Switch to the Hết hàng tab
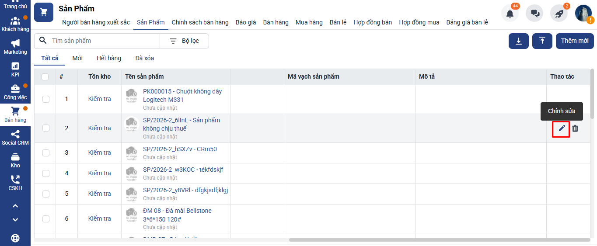 coord(108,58)
